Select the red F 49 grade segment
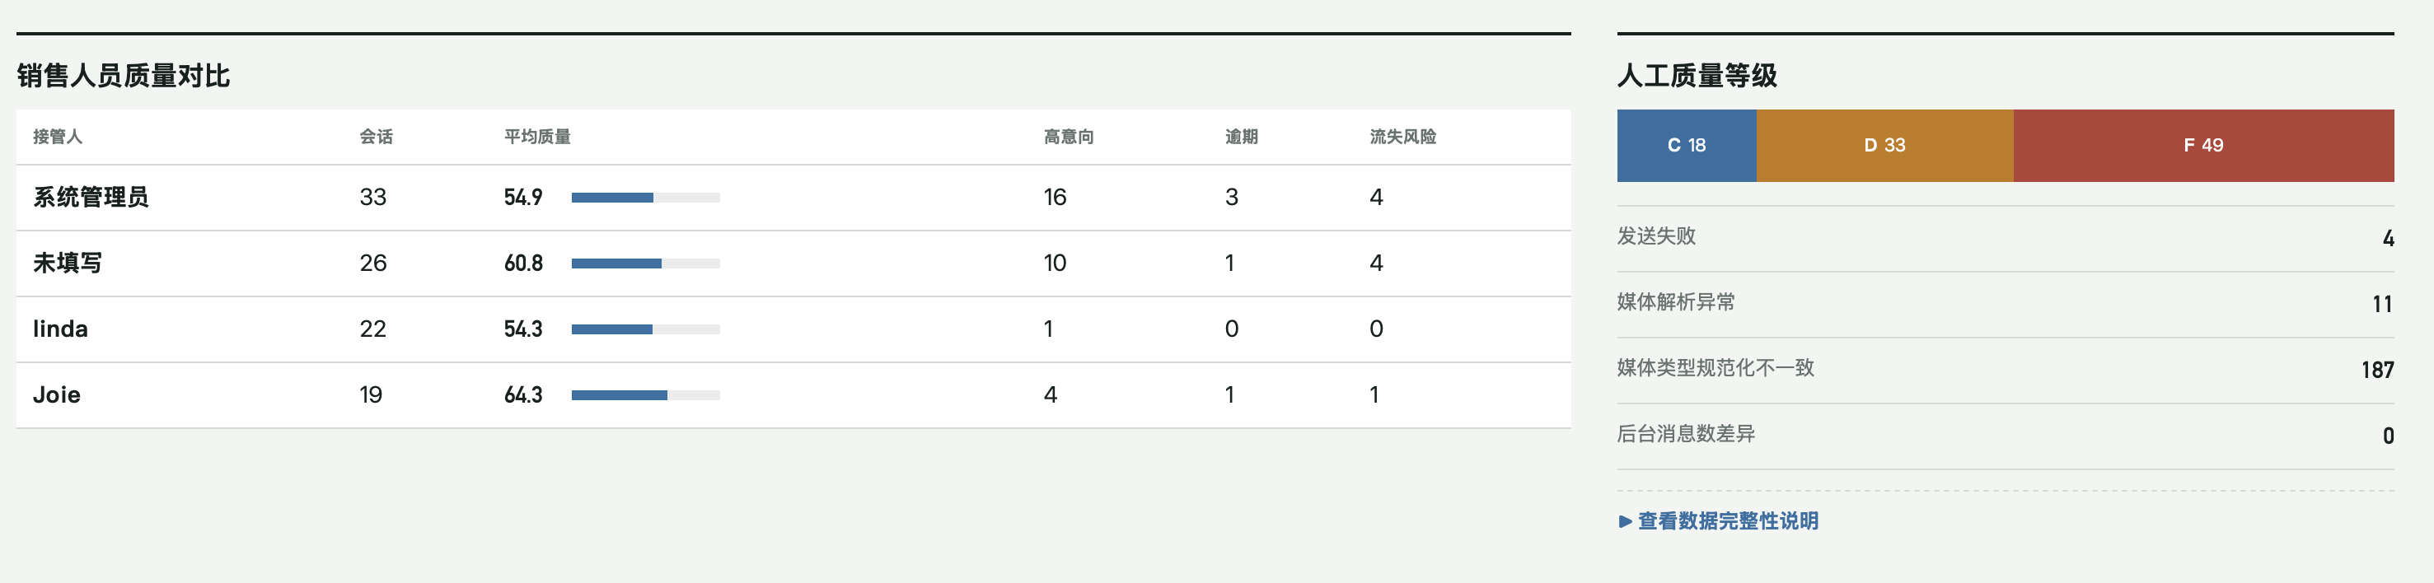Image resolution: width=2434 pixels, height=583 pixels. click(2203, 146)
